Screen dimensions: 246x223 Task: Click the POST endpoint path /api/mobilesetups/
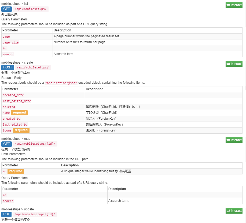[33, 68]
